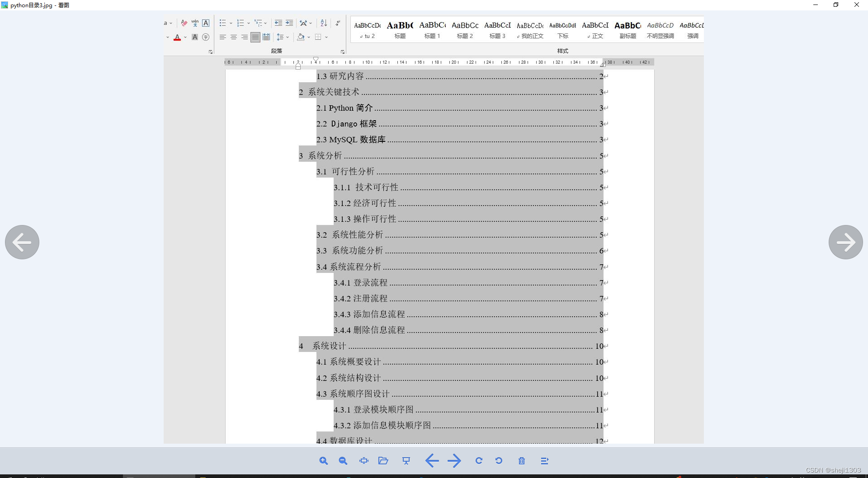The width and height of the screenshot is (868, 478).
Task: Click the increase indent icon
Action: pos(289,23)
